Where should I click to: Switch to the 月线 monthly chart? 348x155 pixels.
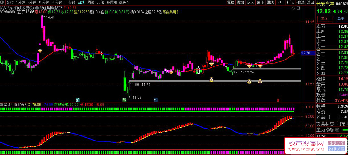[100, 3]
